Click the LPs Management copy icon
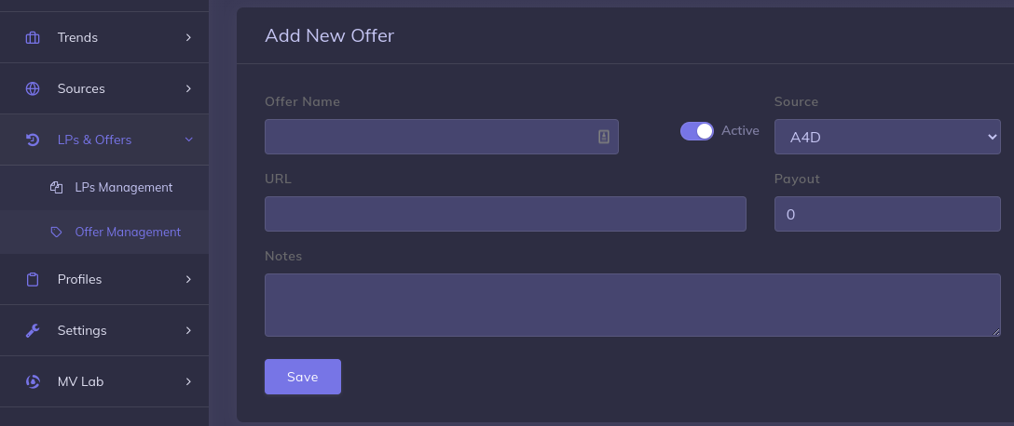This screenshot has width=1014, height=426. tap(56, 188)
